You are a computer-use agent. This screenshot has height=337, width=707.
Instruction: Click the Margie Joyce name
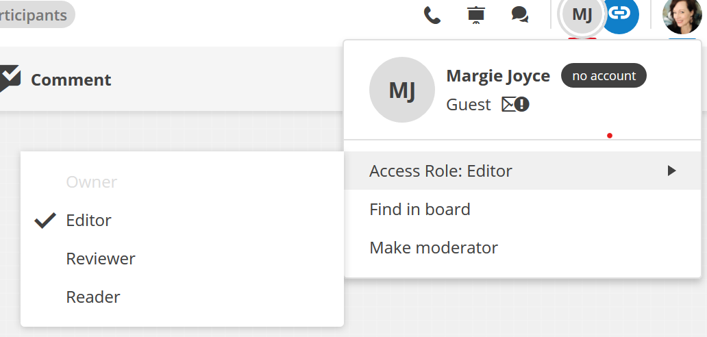(498, 76)
